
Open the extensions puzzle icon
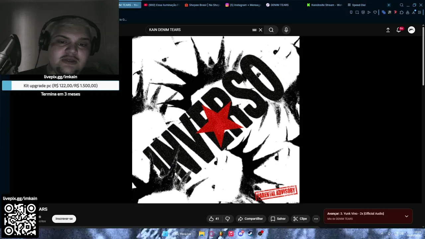coord(401,12)
